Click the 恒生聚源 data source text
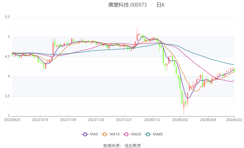 [133, 146]
